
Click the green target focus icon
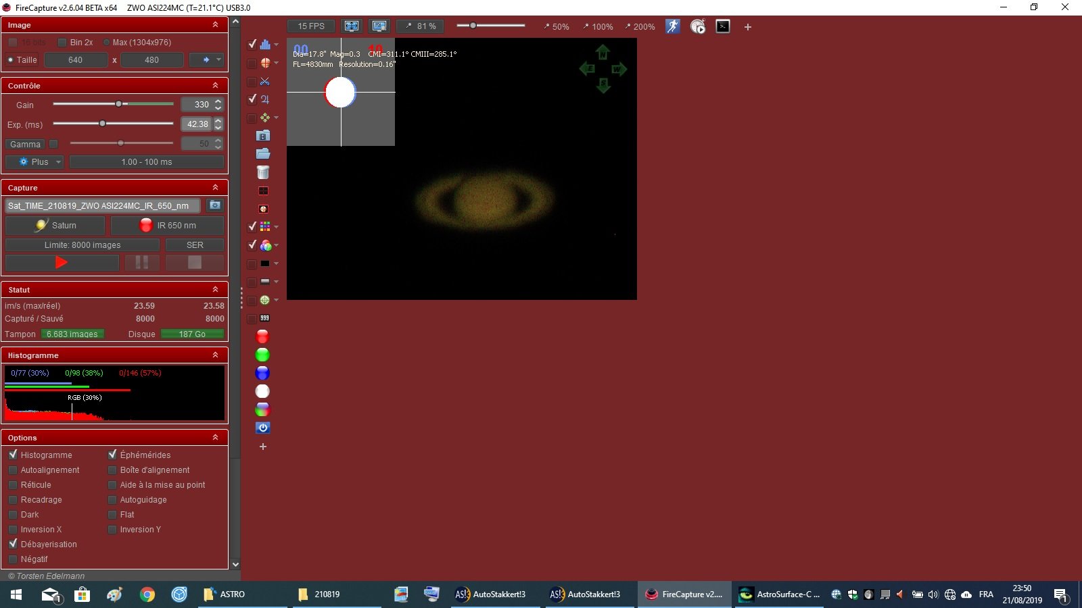[265, 300]
